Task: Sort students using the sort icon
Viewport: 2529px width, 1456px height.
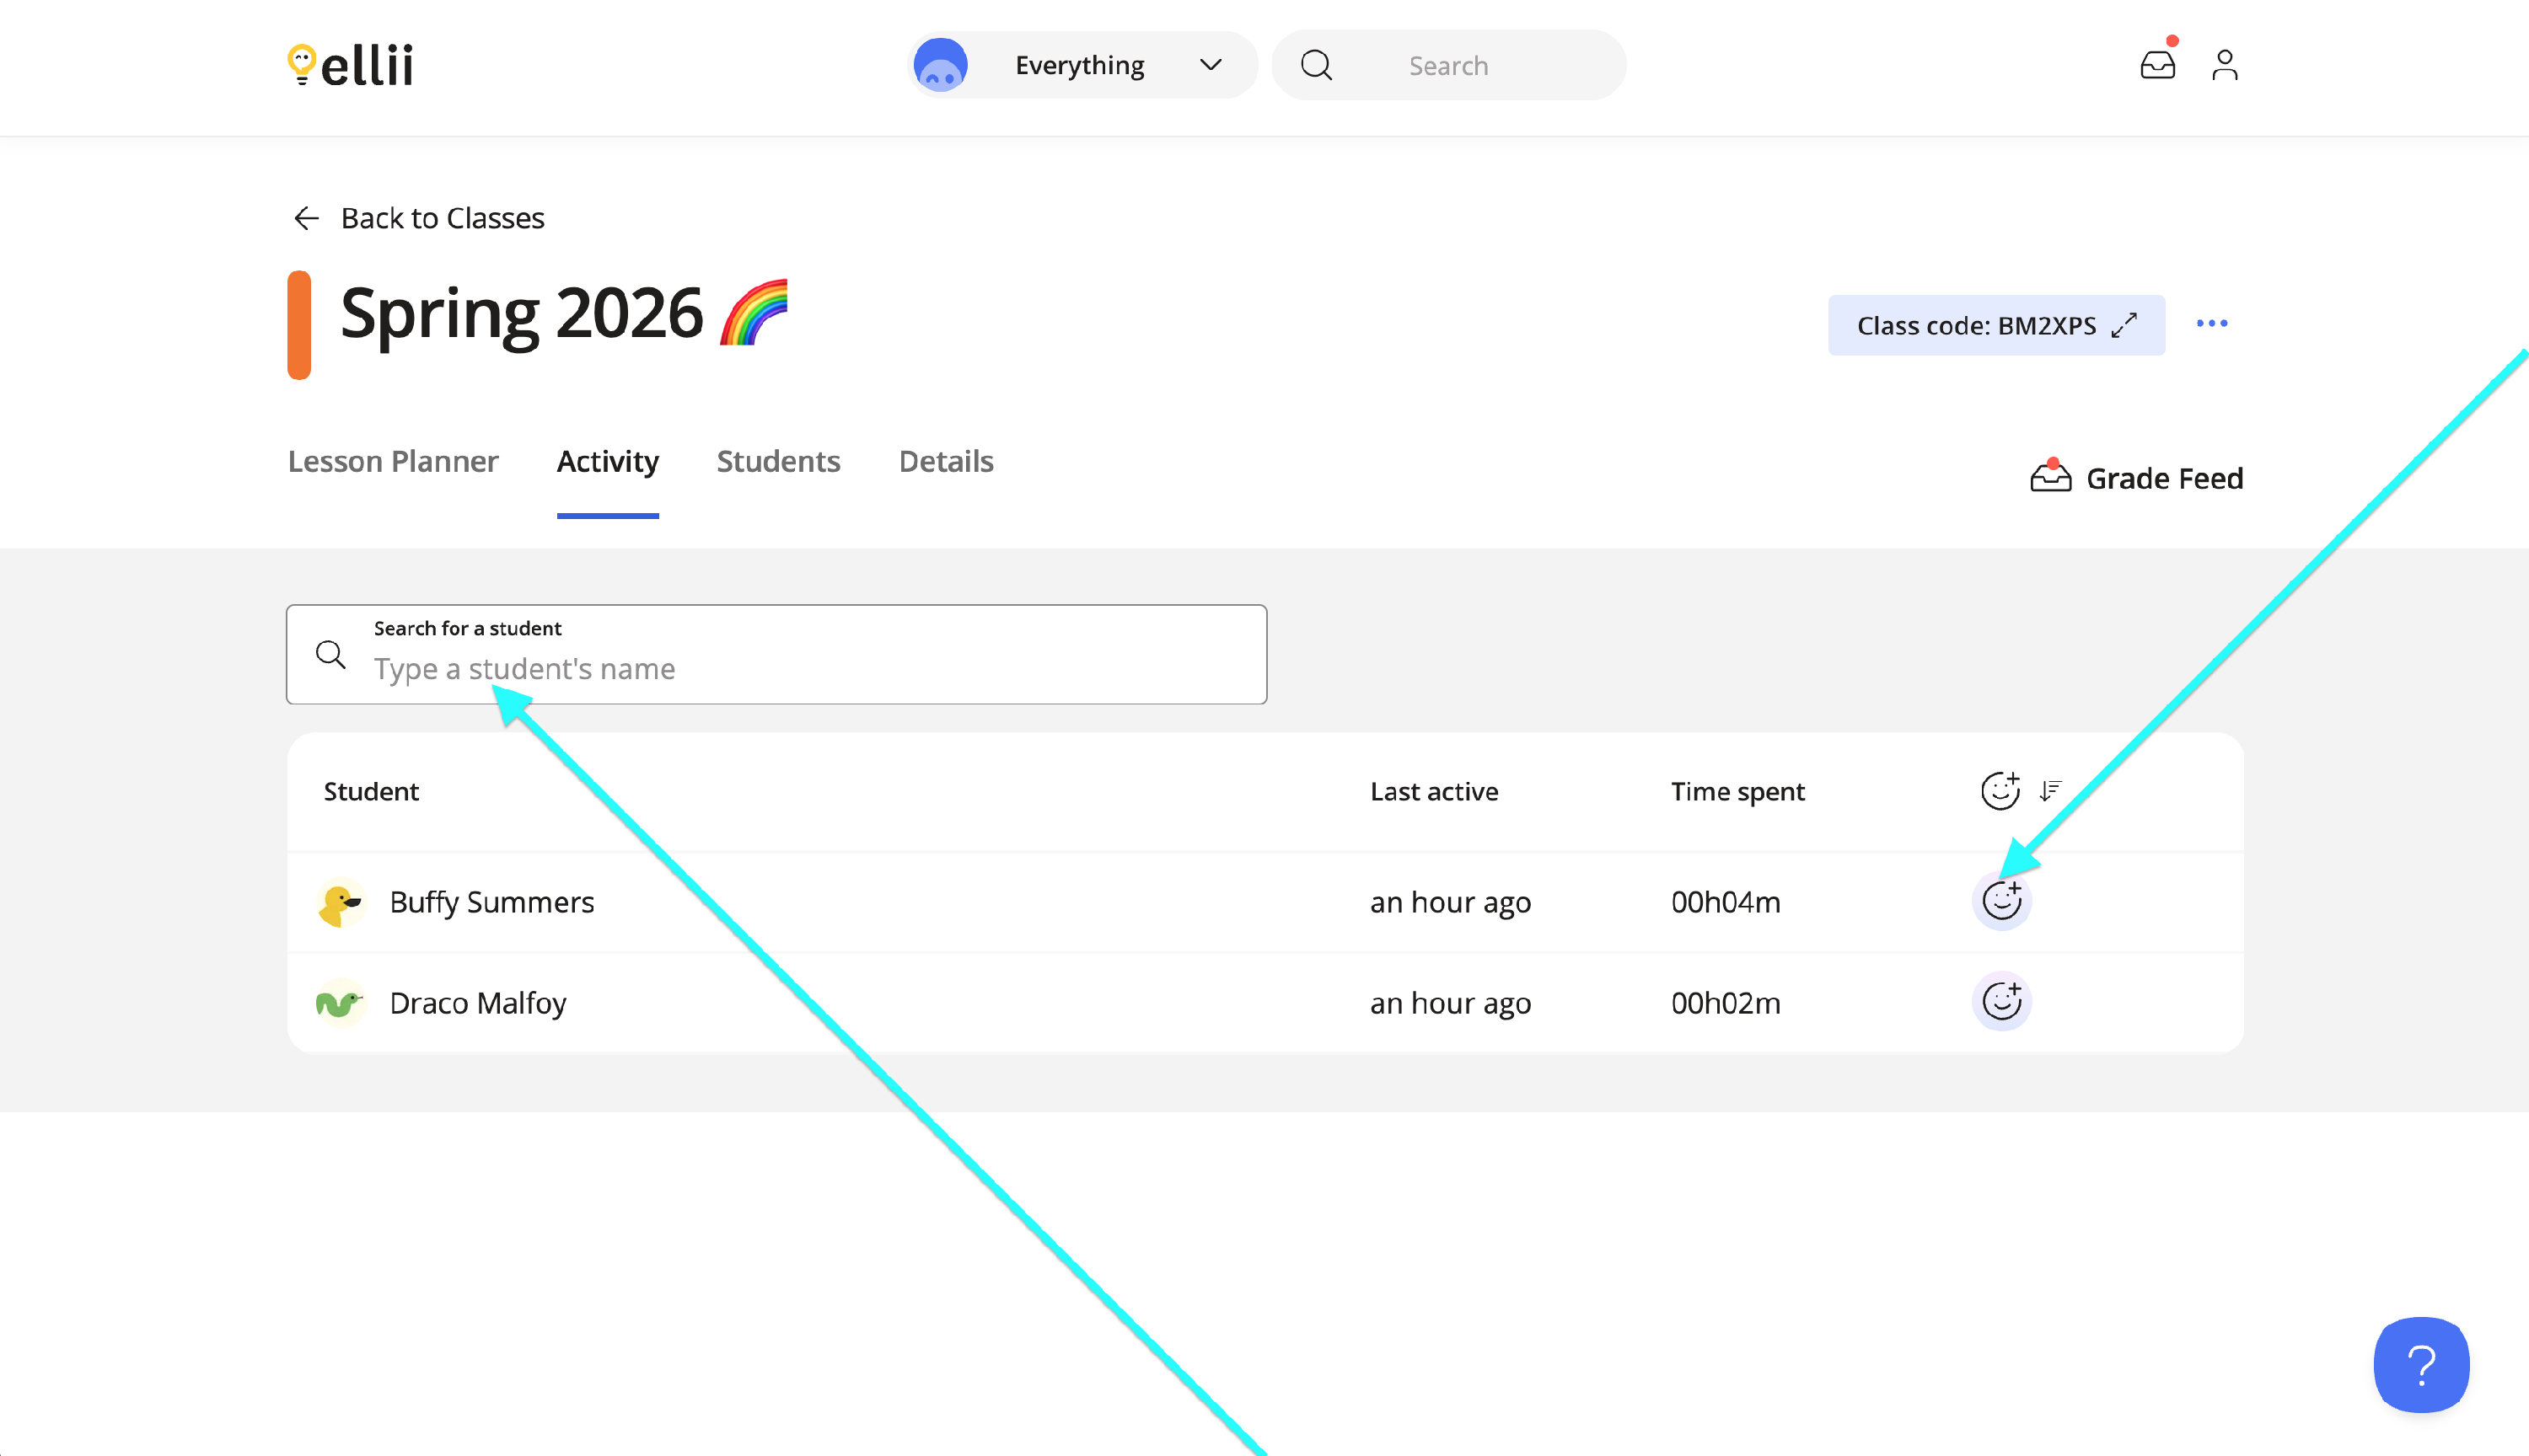Action: point(2050,791)
